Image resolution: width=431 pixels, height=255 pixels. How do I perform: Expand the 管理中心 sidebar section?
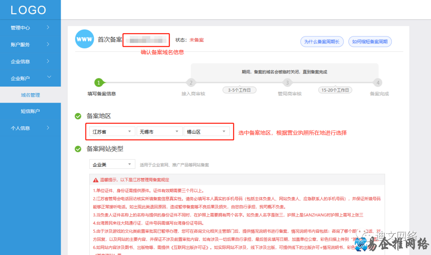click(x=30, y=28)
